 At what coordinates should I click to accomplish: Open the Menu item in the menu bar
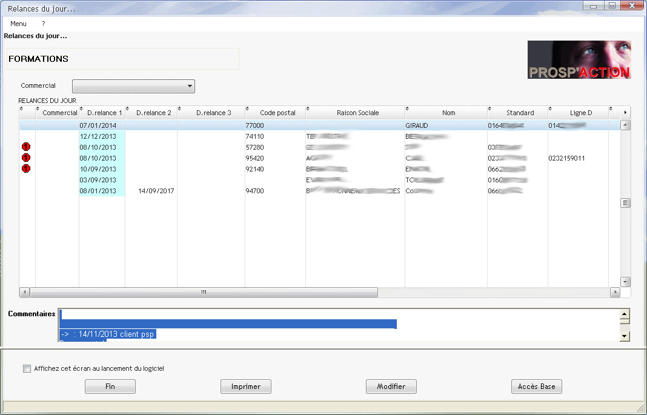(x=19, y=24)
